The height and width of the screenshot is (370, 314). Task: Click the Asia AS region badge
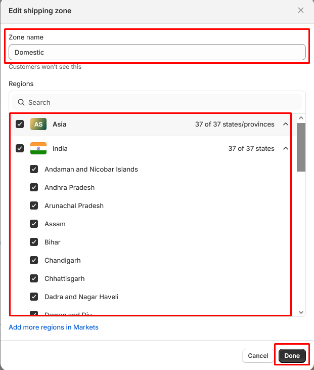pyautogui.click(x=38, y=124)
